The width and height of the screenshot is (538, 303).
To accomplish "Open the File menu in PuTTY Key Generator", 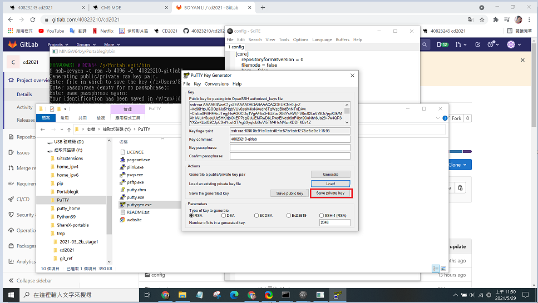I will 186,84.
